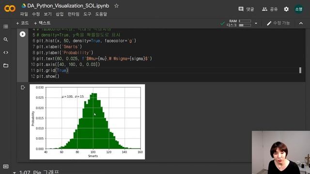Screen dimensions: 310x174
Task: Open the 도구 menu
Action: 87,14
